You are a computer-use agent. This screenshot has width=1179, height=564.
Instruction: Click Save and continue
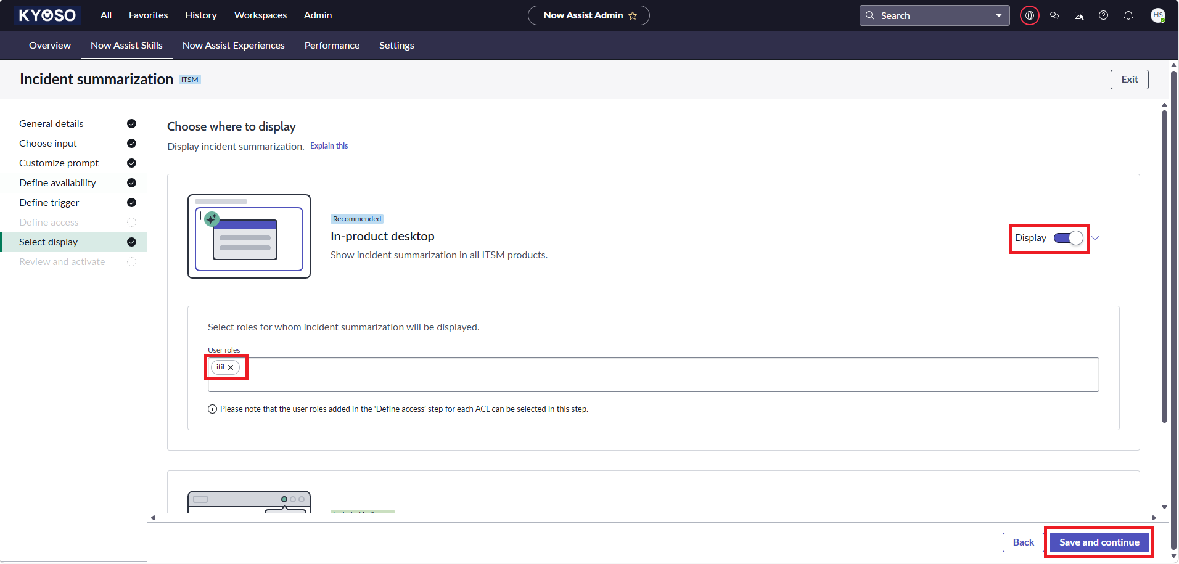(1099, 542)
